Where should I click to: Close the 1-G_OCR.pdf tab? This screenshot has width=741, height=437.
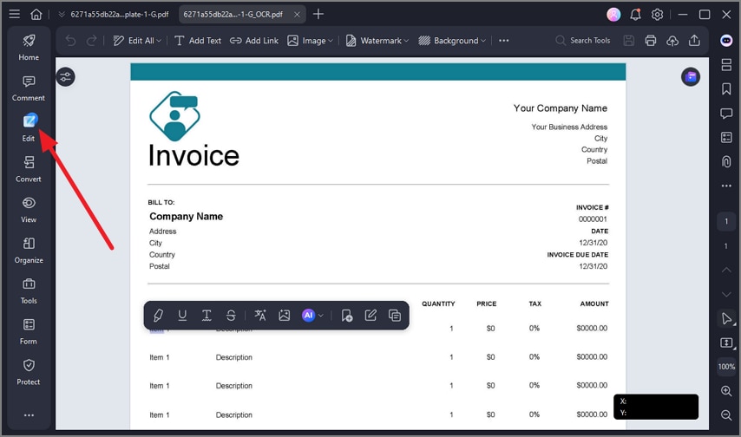point(297,14)
